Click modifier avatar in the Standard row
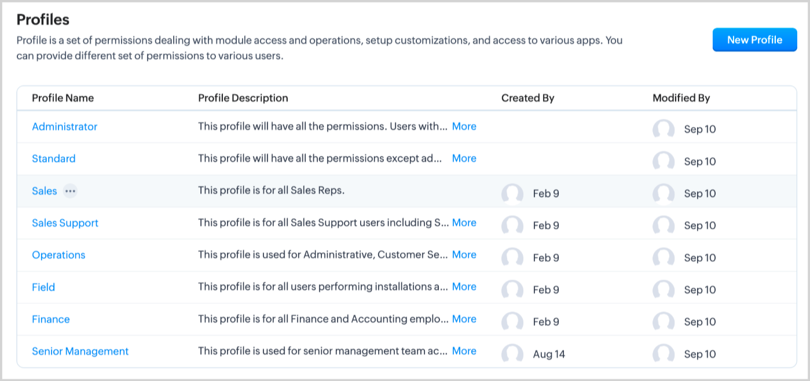The height and width of the screenshot is (381, 810). pyautogui.click(x=664, y=161)
